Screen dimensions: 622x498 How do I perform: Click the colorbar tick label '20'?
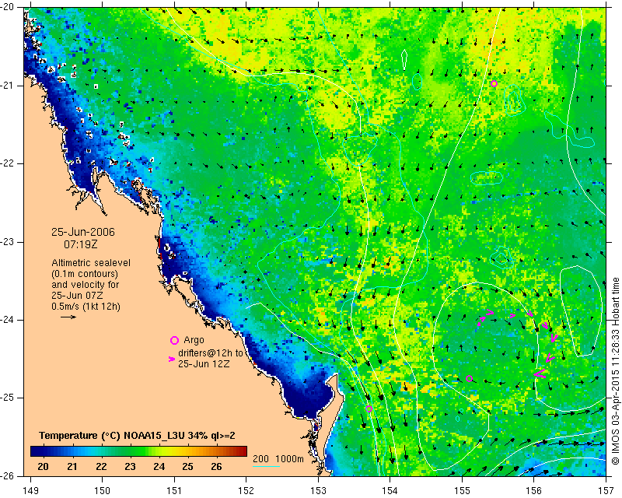(43, 467)
